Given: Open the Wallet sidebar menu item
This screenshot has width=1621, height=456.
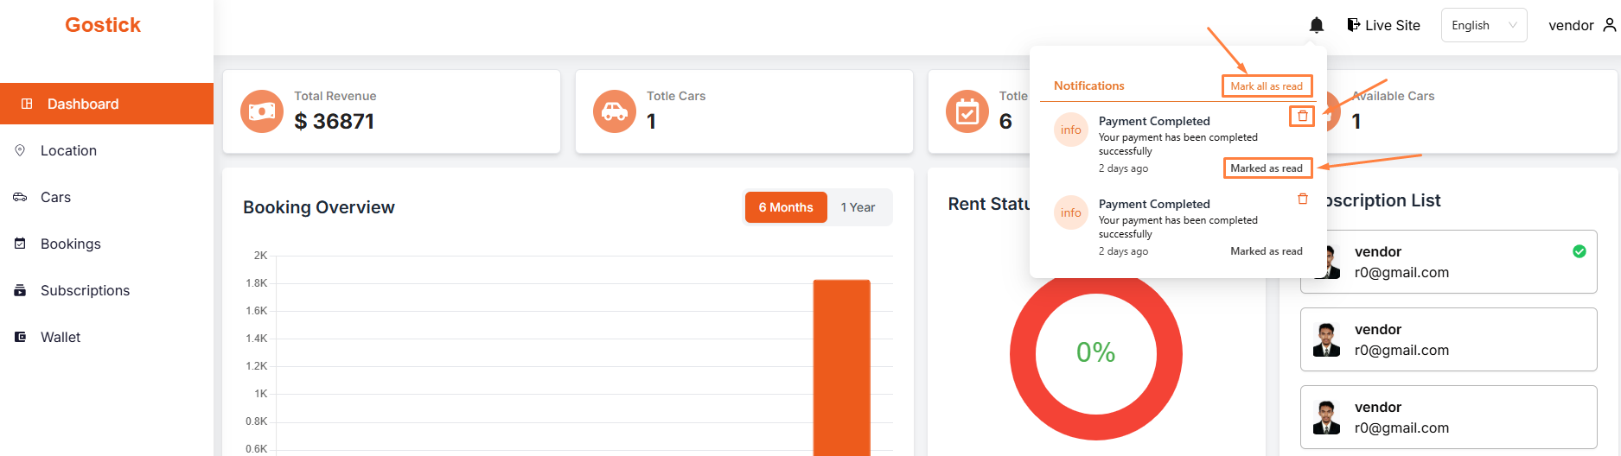Looking at the screenshot, I should [x=61, y=337].
